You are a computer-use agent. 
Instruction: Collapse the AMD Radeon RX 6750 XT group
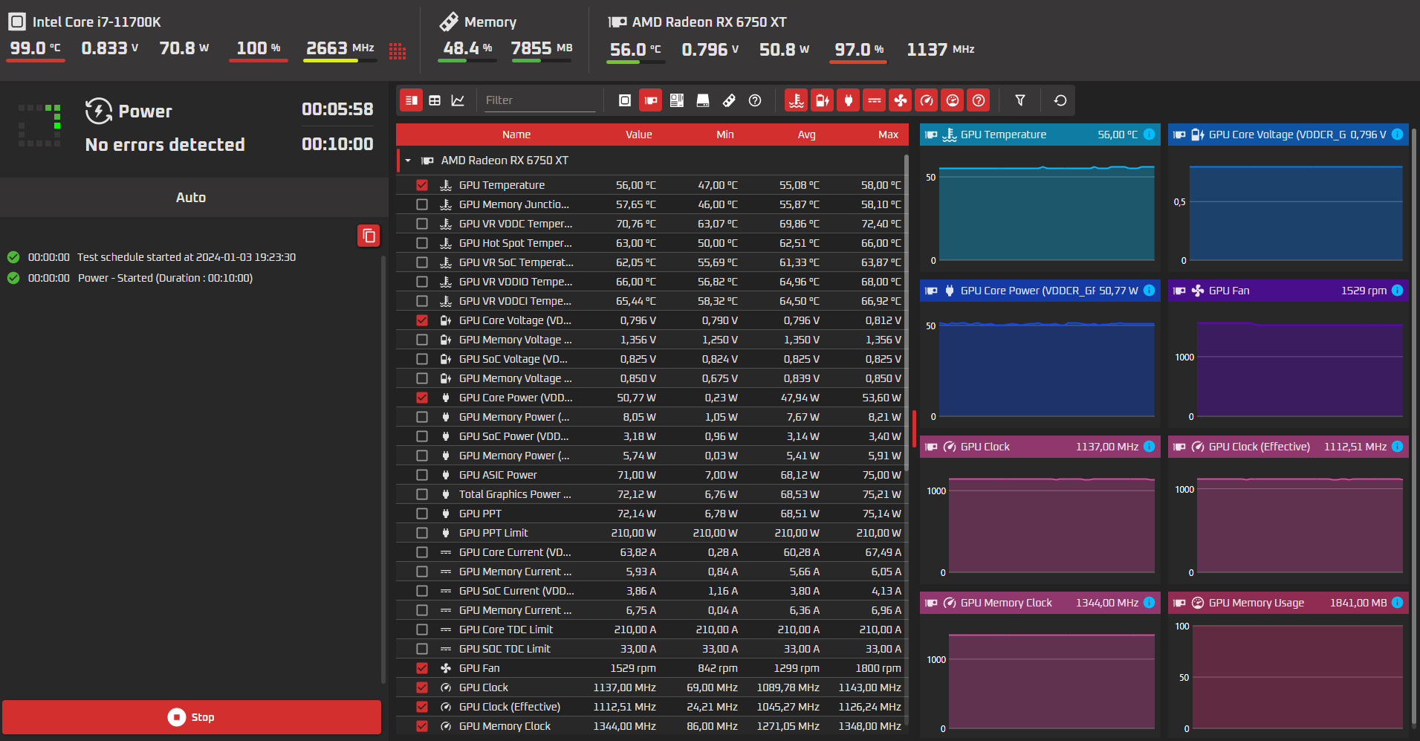point(408,161)
